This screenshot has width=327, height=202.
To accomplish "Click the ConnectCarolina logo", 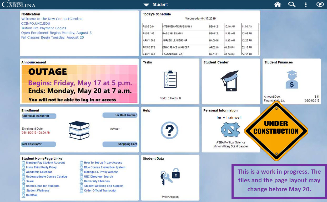I will (x=18, y=4).
